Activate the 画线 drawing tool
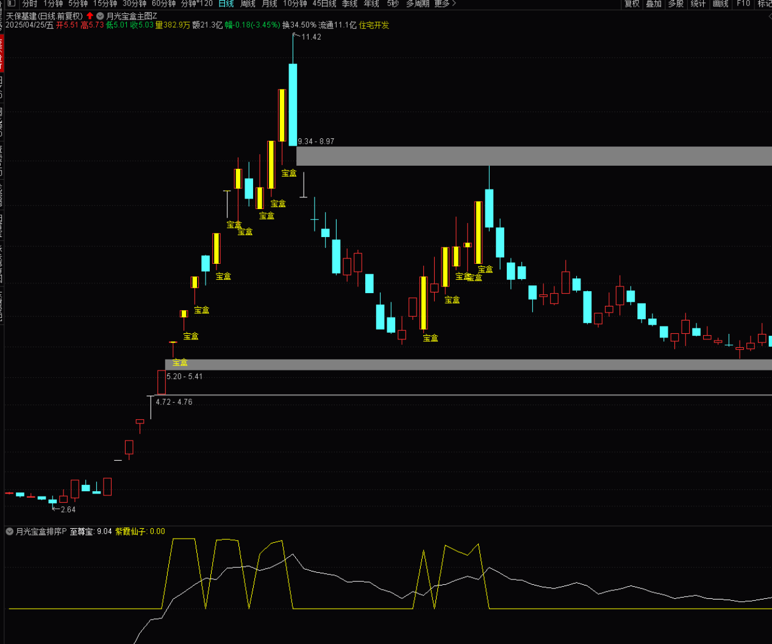772x644 pixels. click(x=720, y=4)
